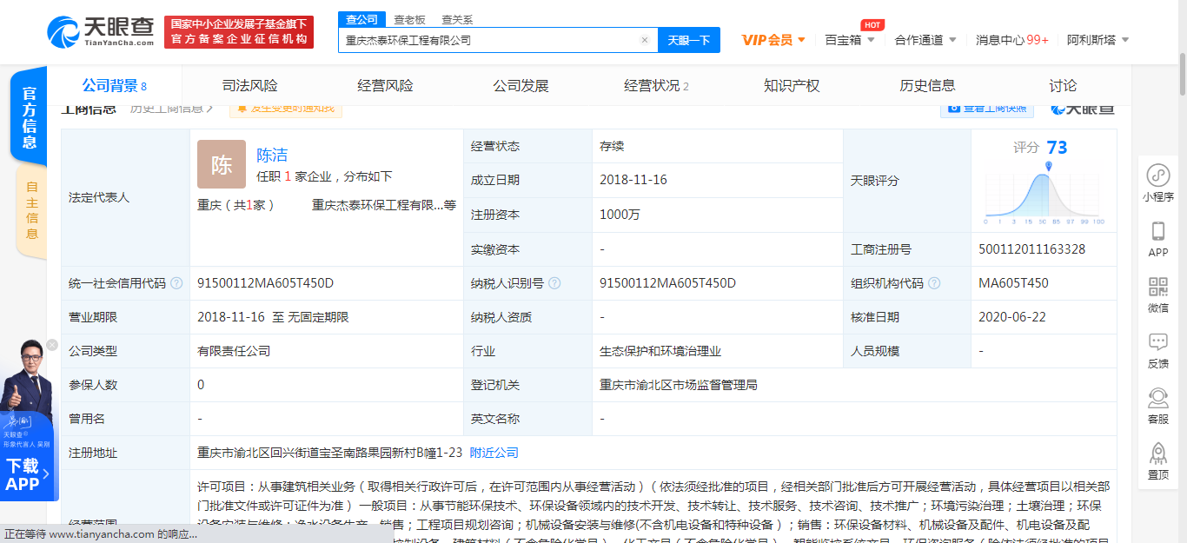Expand the 阿利斯塔 account menu
1187x543 pixels.
[x=1125, y=40]
